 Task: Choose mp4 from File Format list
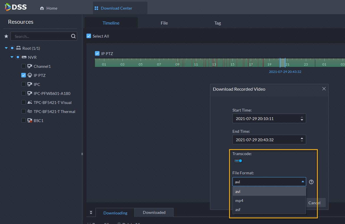coord(239,201)
